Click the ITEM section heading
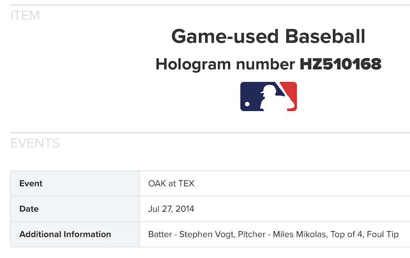The image size is (410, 258). tap(25, 16)
